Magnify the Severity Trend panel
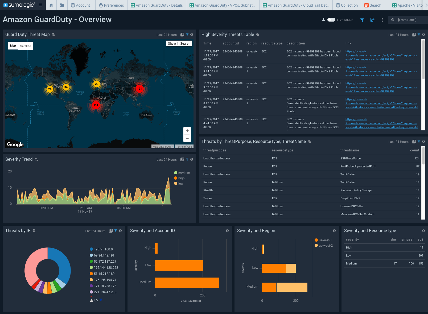 pyautogui.click(x=36, y=159)
